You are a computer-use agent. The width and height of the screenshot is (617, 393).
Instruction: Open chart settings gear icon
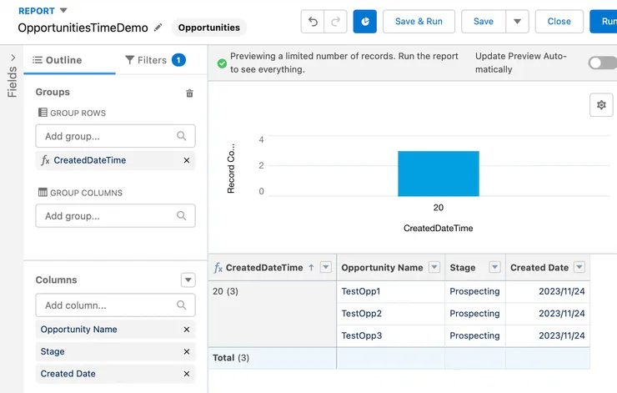tap(601, 104)
